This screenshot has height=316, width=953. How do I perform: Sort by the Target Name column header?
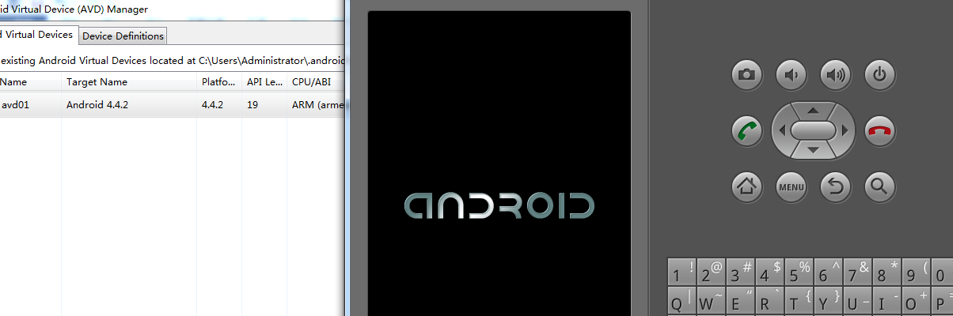[130, 82]
